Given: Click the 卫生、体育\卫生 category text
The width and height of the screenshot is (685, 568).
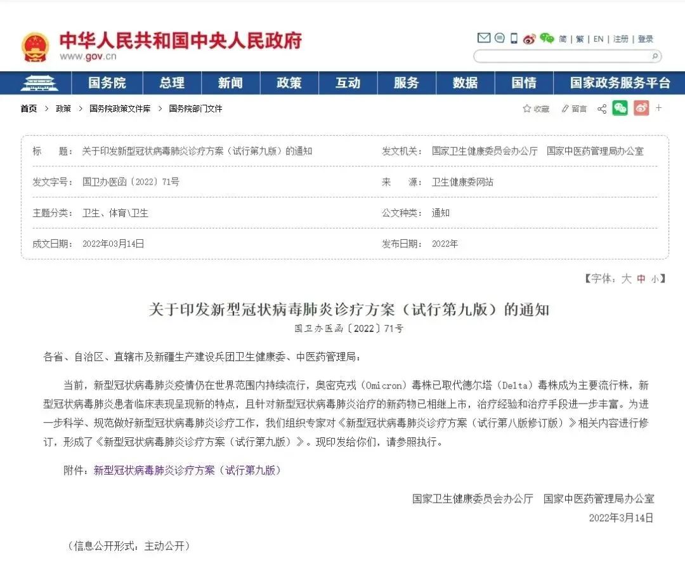Looking at the screenshot, I should (115, 213).
